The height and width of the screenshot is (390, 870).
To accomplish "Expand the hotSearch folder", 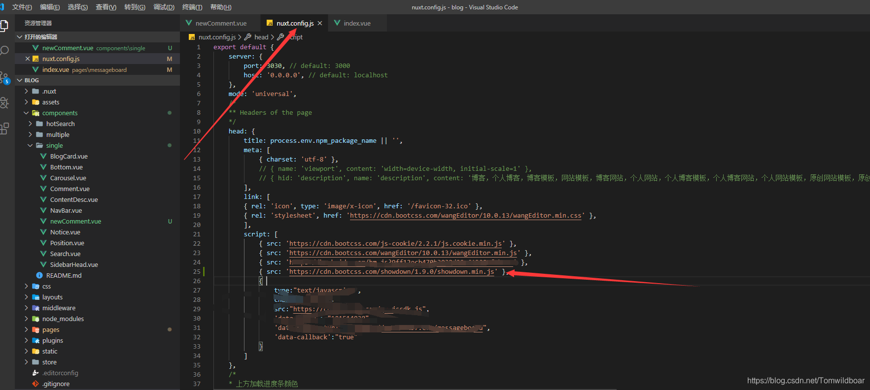I will (x=30, y=124).
